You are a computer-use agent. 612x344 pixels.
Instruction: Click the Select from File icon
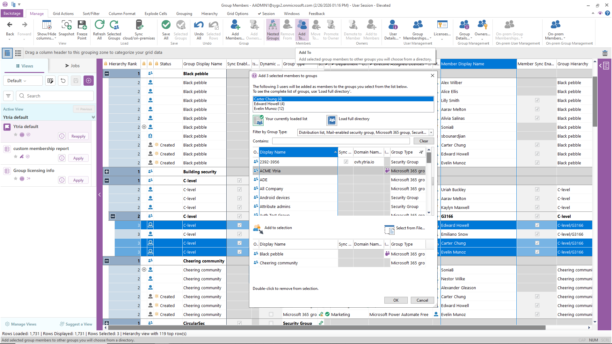[x=389, y=229]
